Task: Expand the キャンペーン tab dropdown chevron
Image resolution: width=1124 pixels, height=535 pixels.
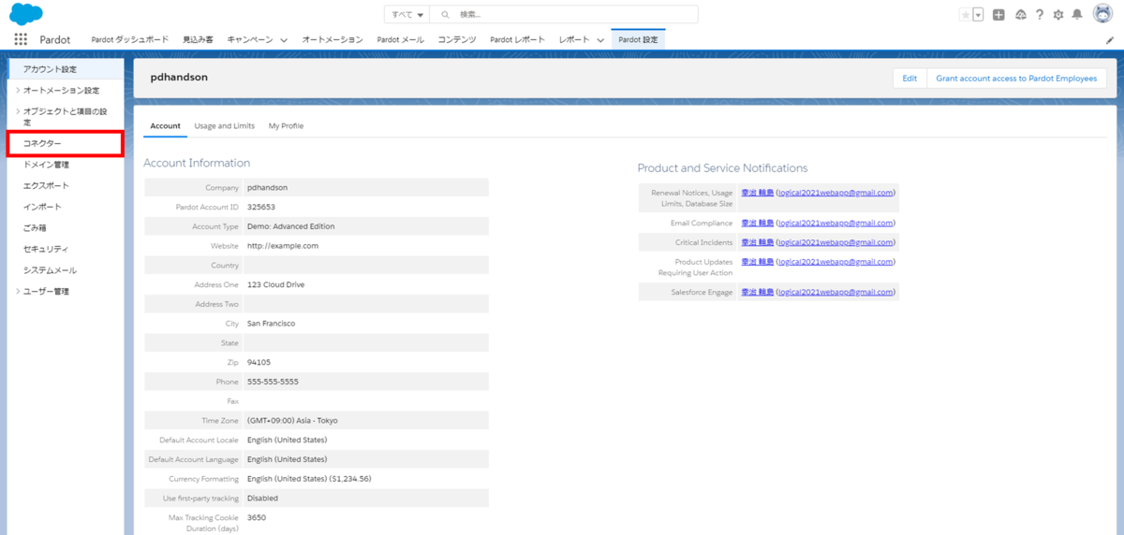Action: (284, 40)
